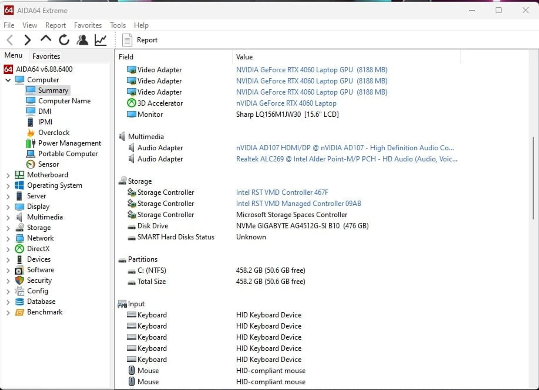This screenshot has width=539, height=390.
Task: Click the Config gears icon in the tree
Action: [x=19, y=291]
